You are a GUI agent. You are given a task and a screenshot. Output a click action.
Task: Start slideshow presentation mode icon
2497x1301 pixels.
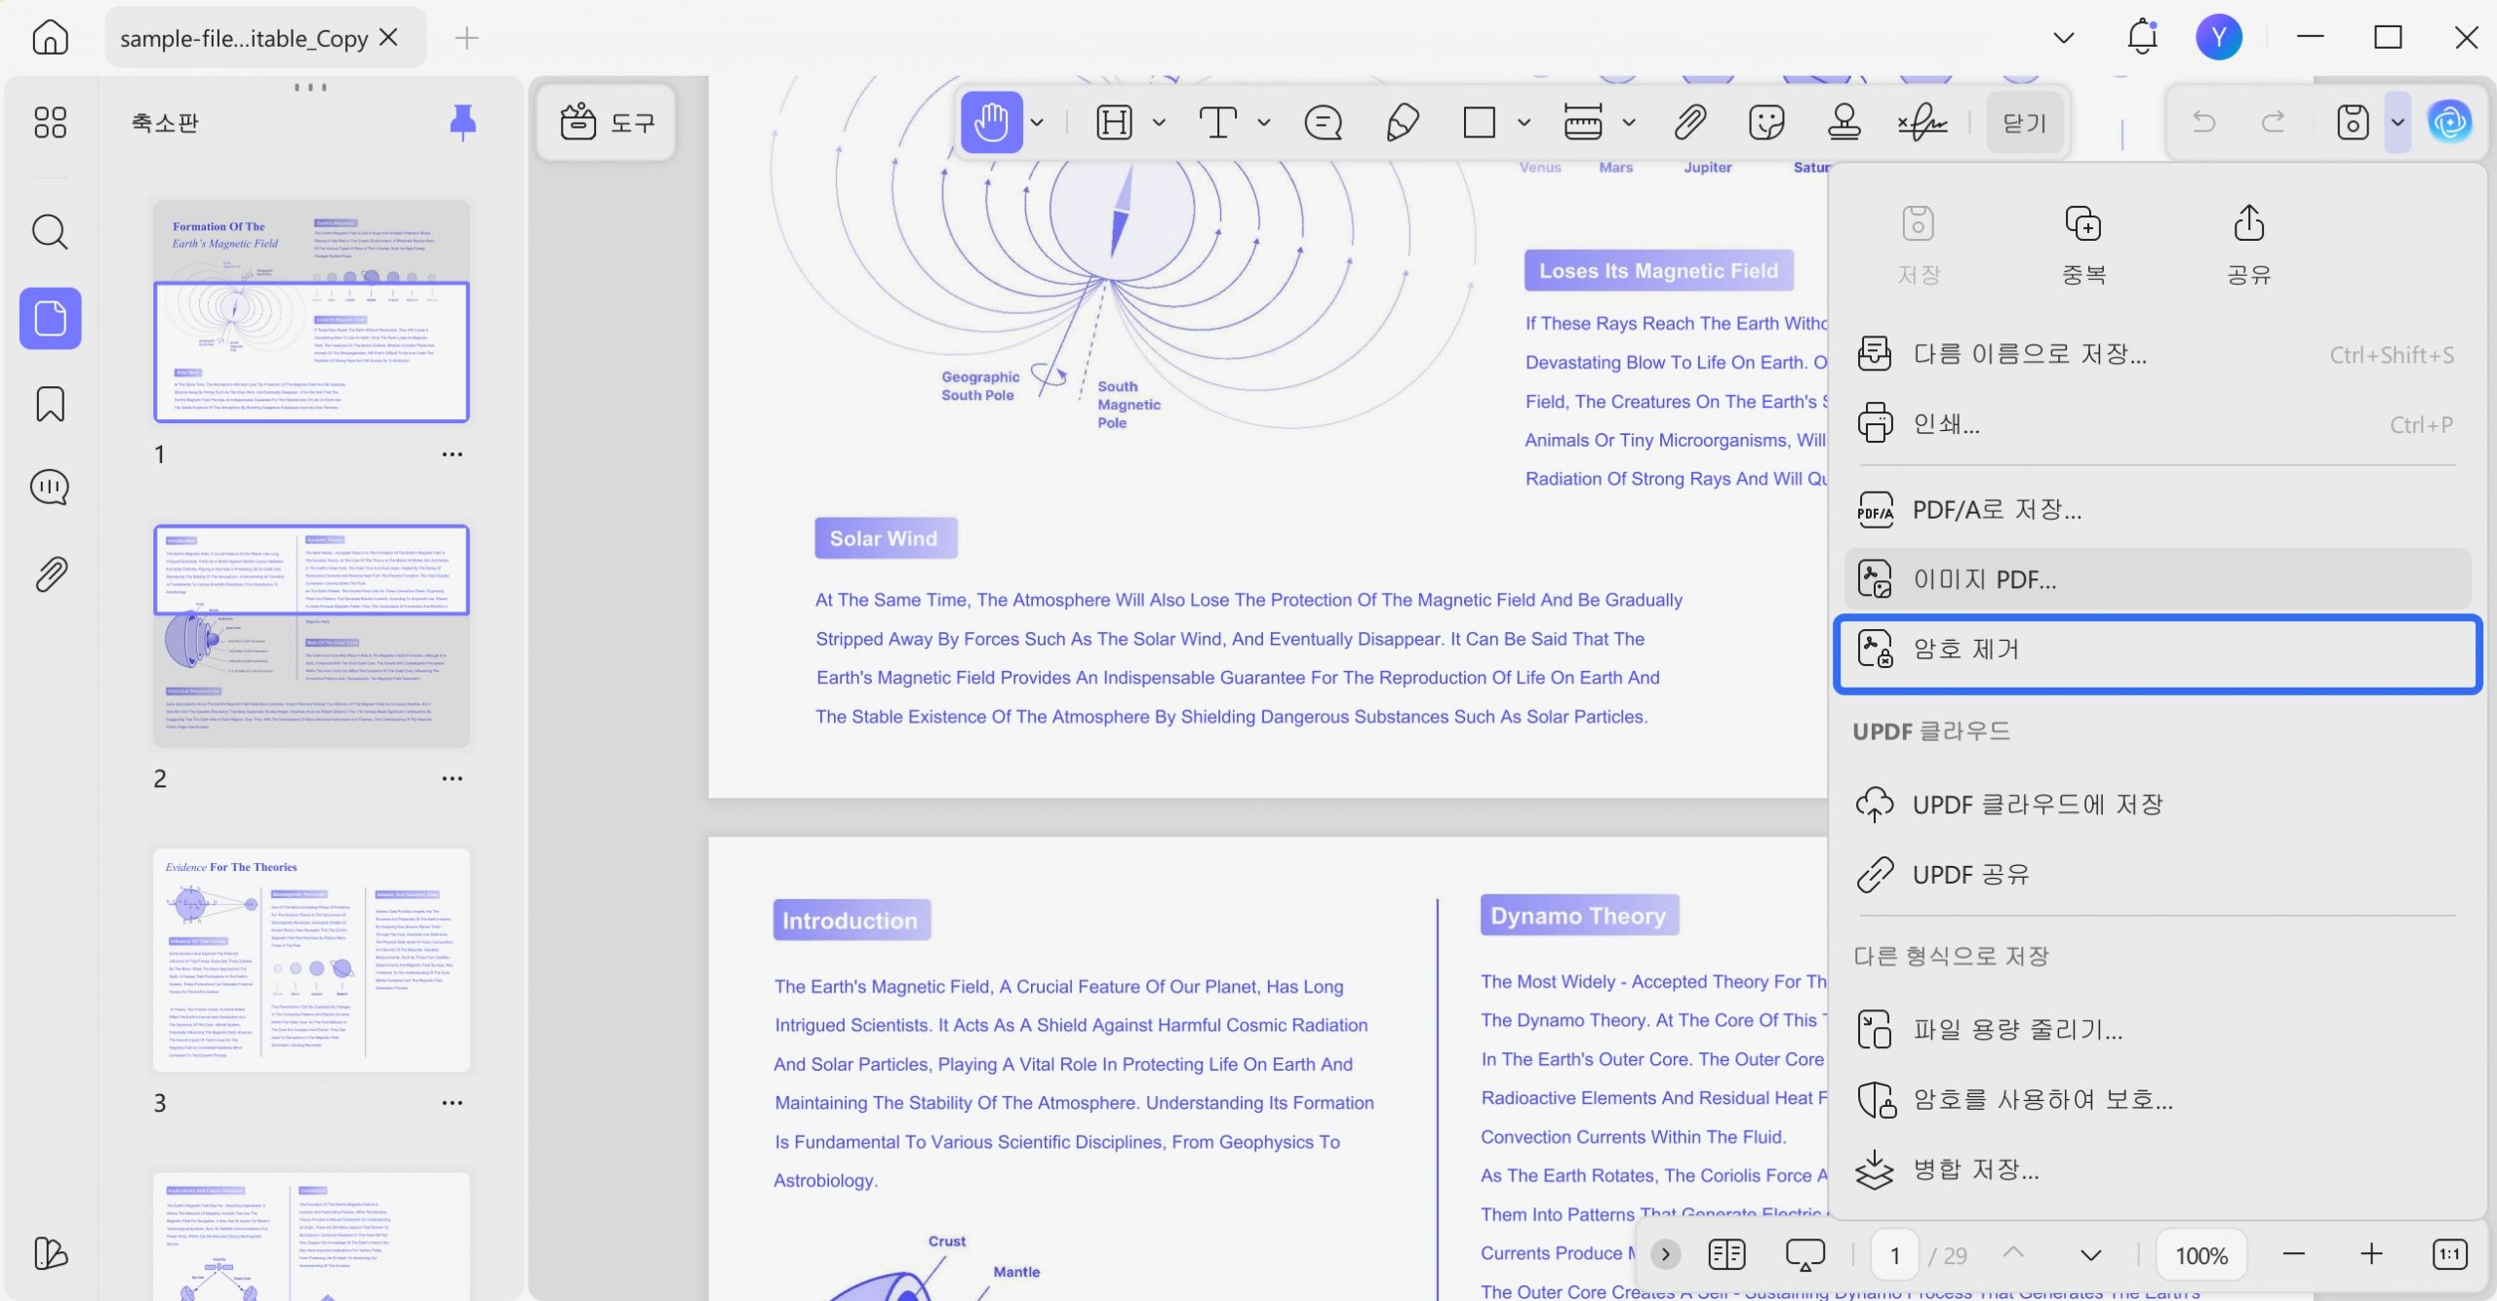click(x=1804, y=1254)
